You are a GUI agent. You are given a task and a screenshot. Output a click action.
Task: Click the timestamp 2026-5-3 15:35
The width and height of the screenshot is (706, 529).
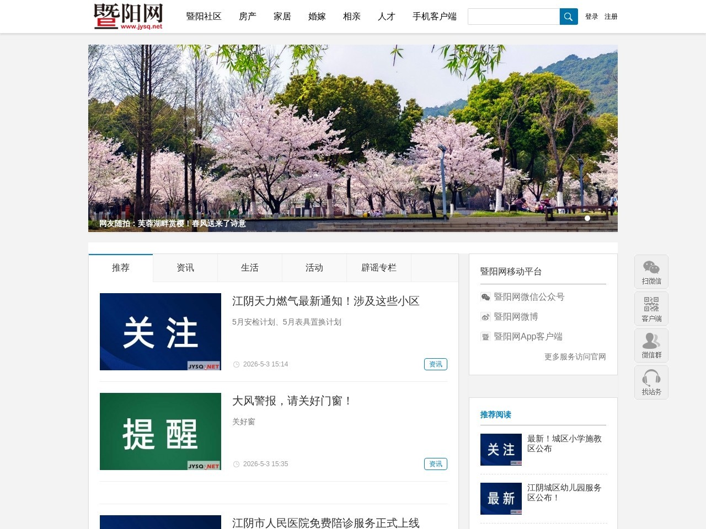pyautogui.click(x=265, y=464)
